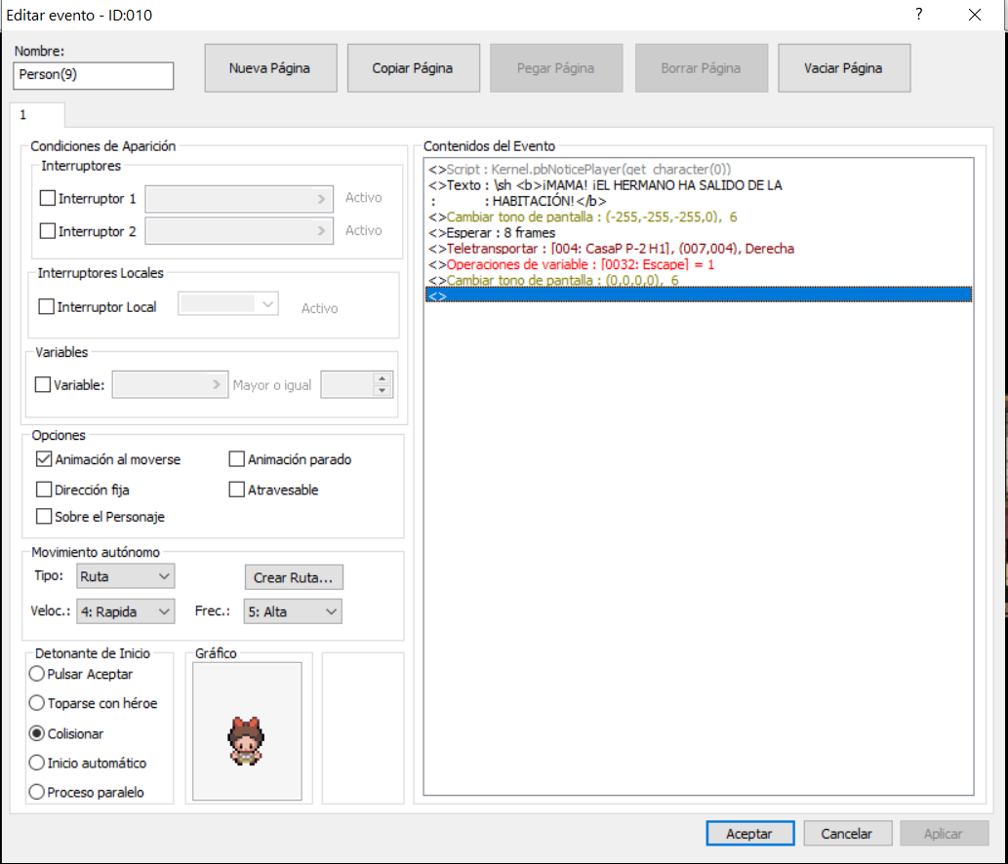This screenshot has width=1008, height=864.
Task: Click the Nombre text field
Action: (x=94, y=76)
